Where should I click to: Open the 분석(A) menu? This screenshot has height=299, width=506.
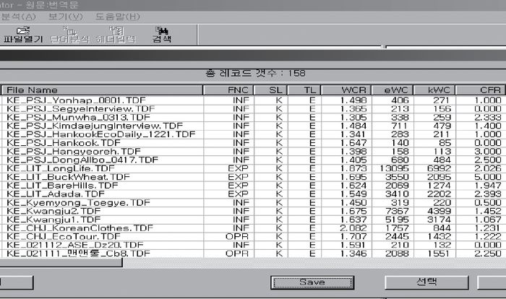pyautogui.click(x=18, y=17)
